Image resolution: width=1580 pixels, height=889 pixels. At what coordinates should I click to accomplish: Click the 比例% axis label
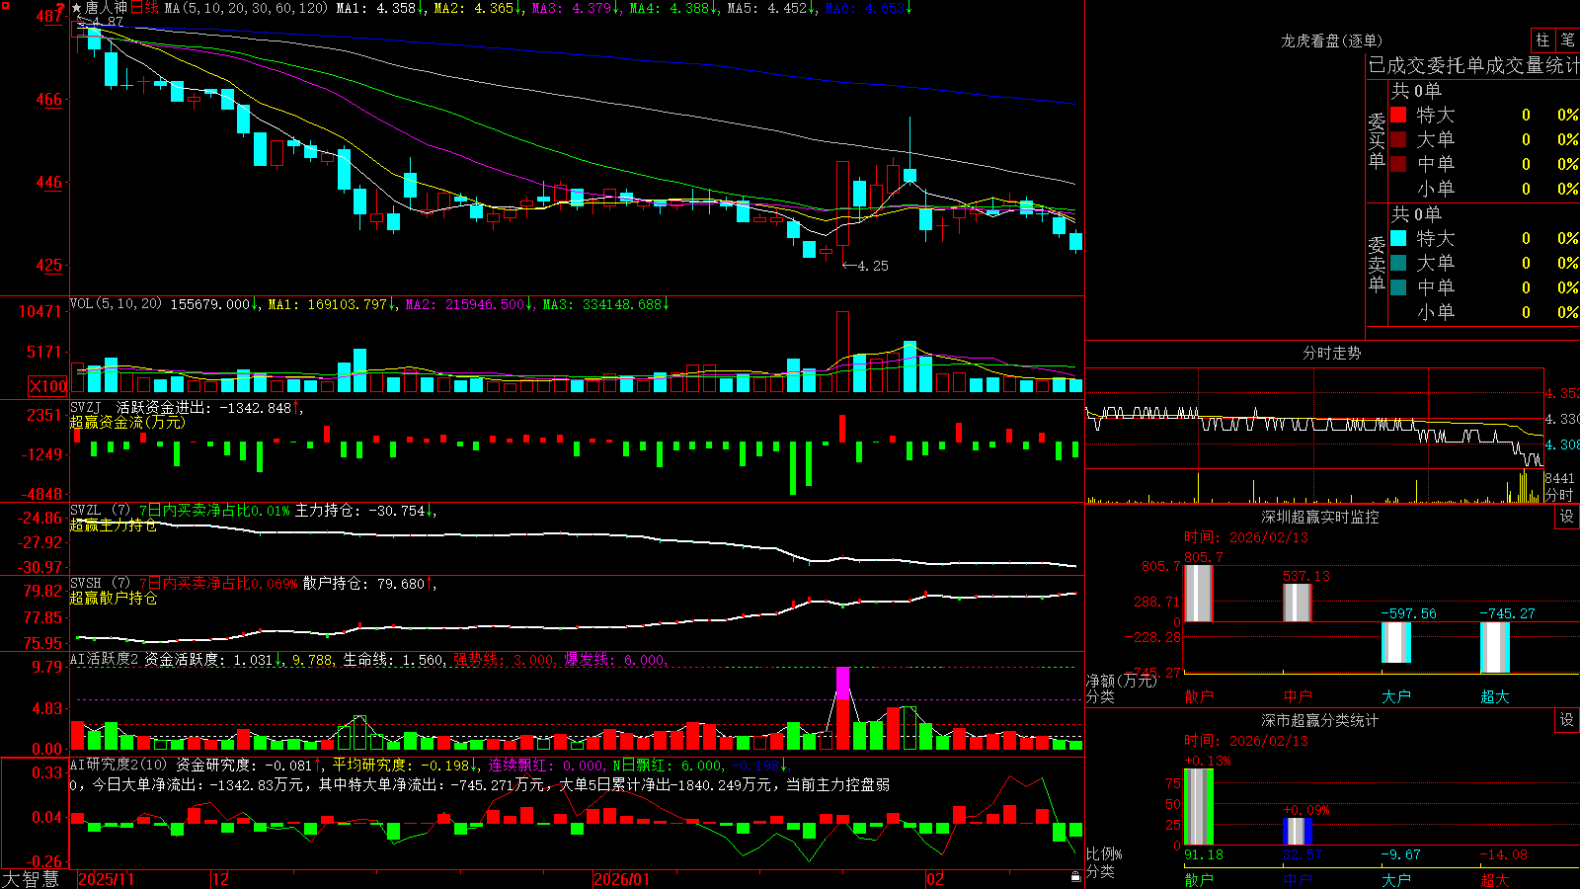(x=1104, y=853)
